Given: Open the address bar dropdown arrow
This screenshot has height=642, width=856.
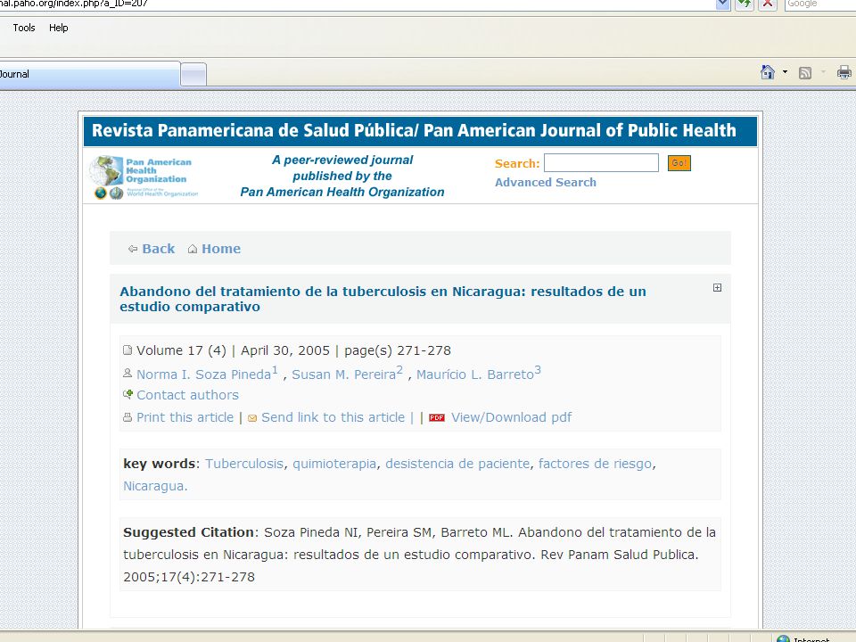Looking at the screenshot, I should click(x=722, y=4).
